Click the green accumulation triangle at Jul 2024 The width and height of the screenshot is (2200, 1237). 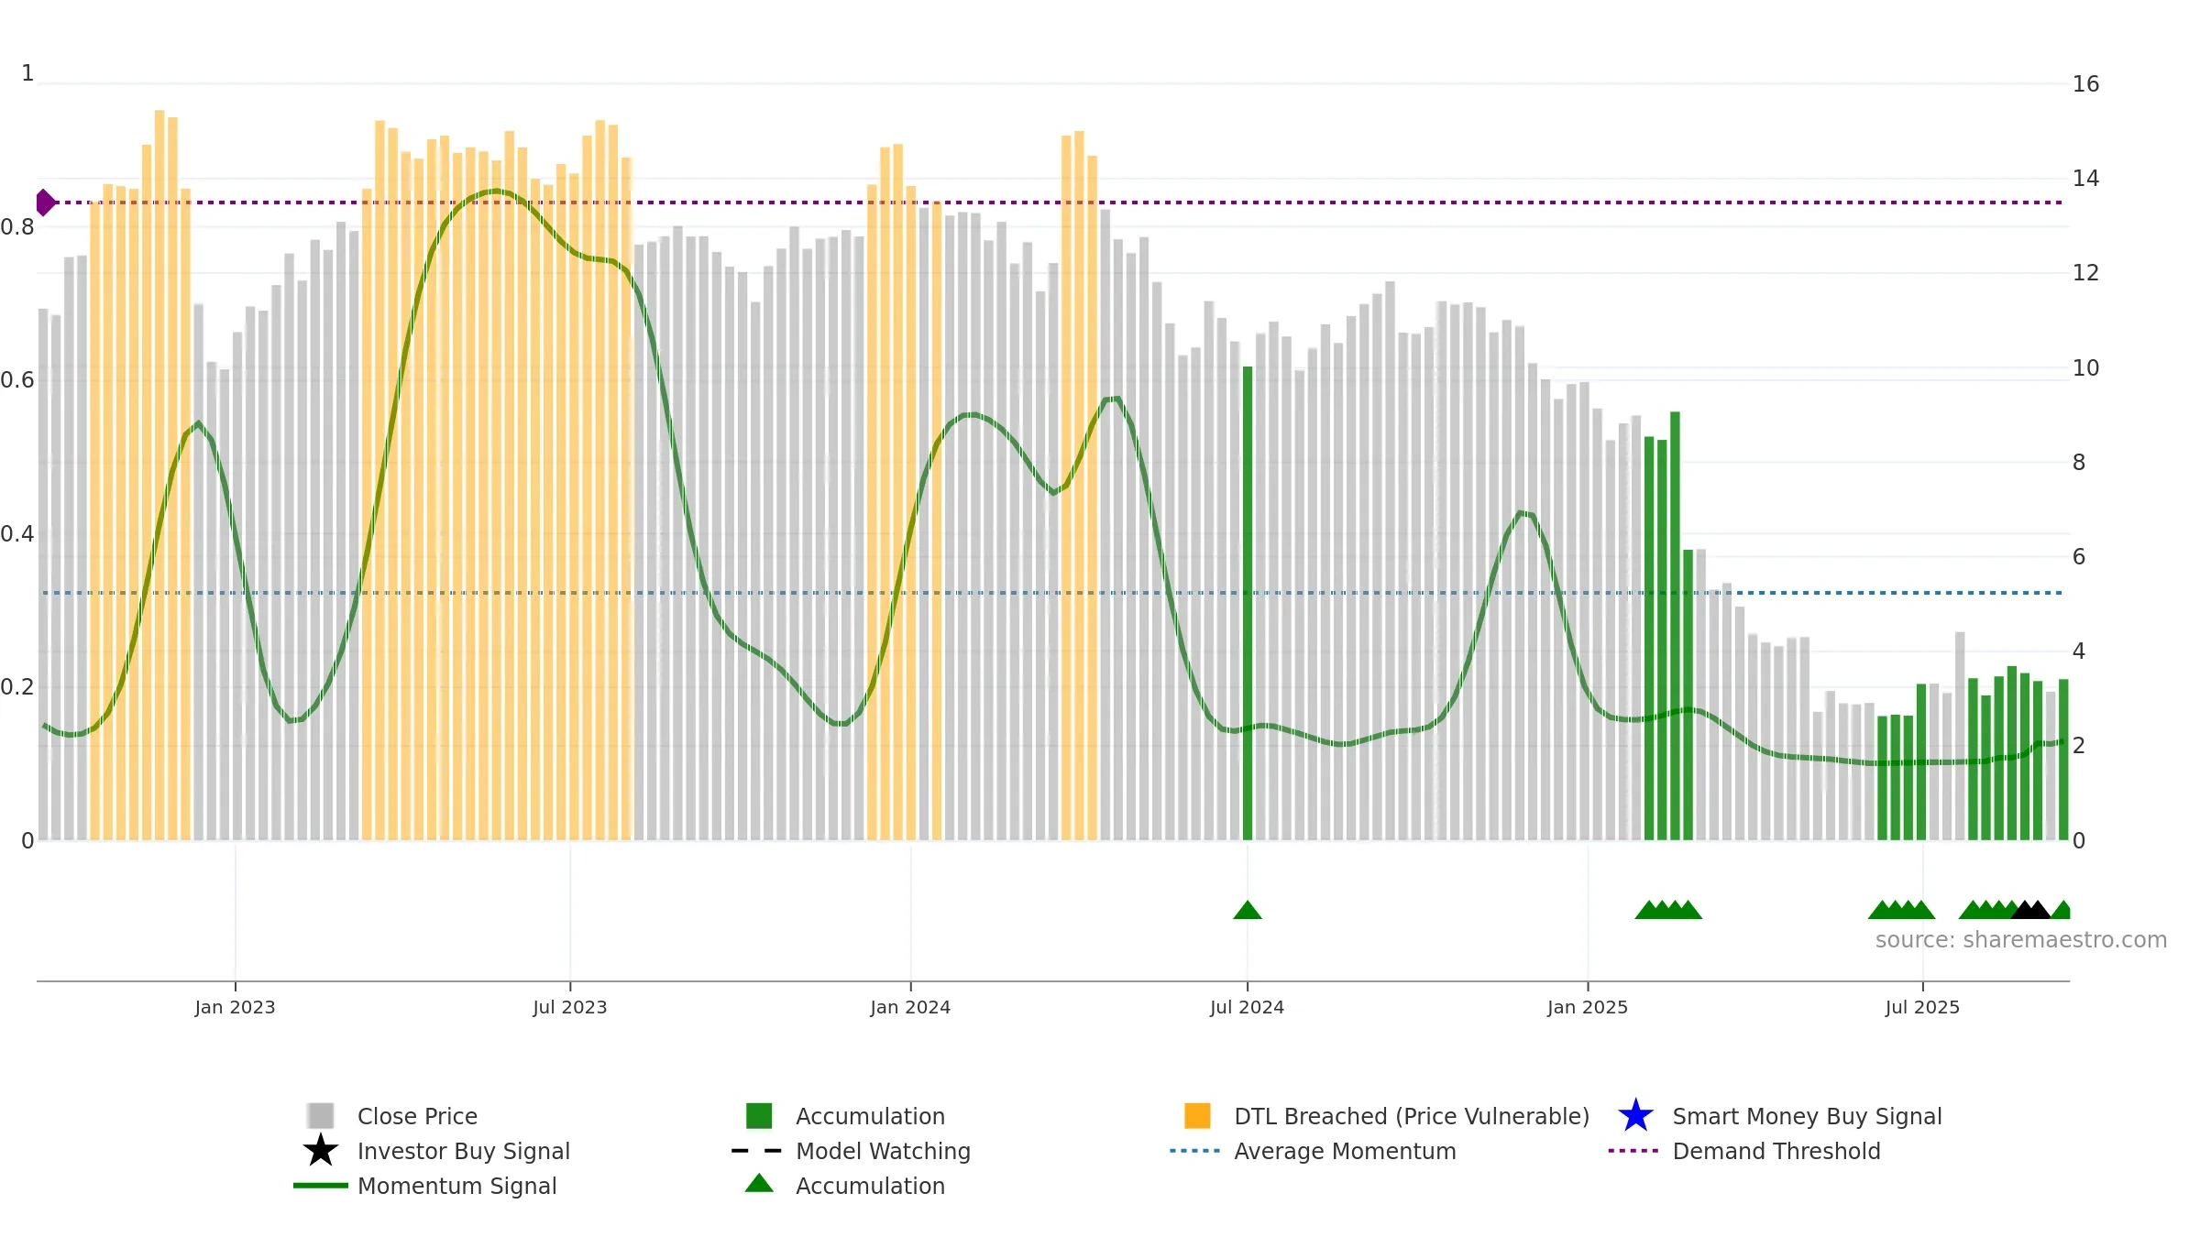(1248, 910)
